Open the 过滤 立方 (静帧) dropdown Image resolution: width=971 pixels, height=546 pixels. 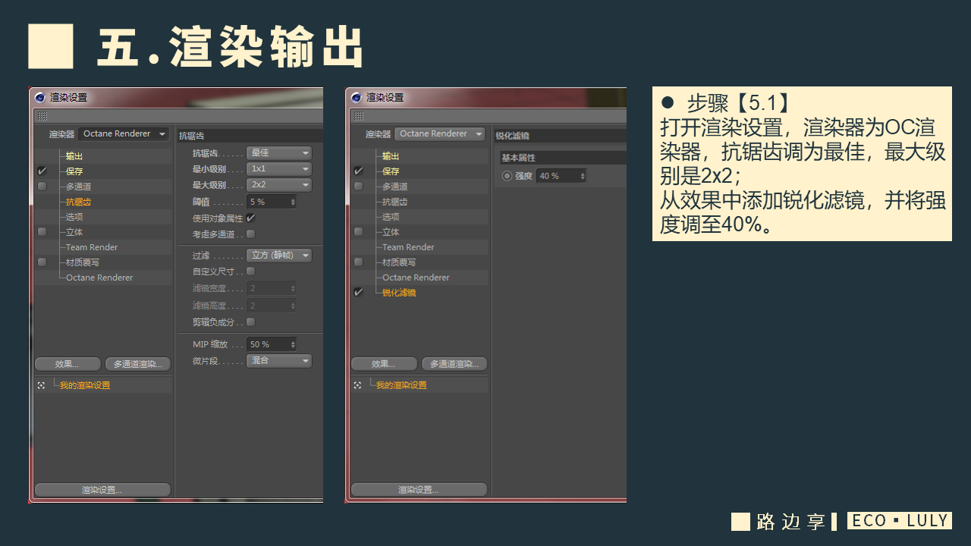coord(279,256)
